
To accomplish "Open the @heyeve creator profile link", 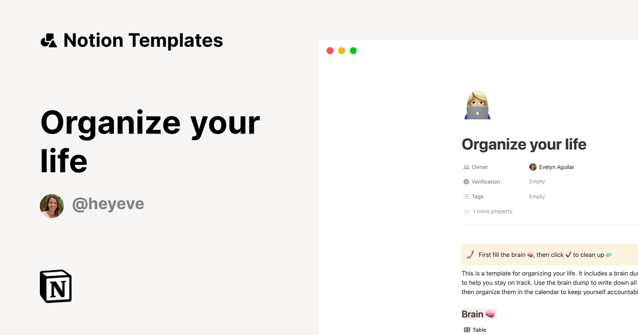I will 108,204.
